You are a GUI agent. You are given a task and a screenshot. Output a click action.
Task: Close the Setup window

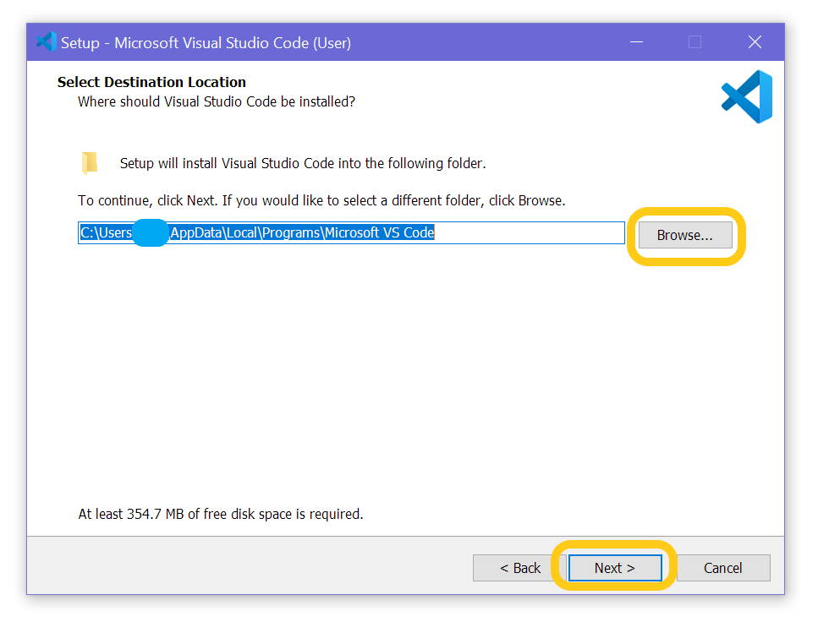click(x=755, y=42)
